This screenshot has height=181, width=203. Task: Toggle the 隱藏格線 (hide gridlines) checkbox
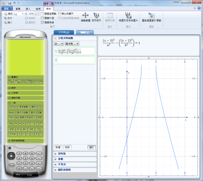(42, 22)
